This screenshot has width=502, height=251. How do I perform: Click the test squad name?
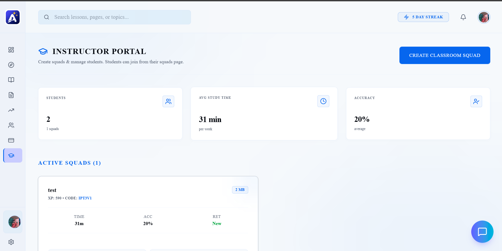click(x=52, y=190)
